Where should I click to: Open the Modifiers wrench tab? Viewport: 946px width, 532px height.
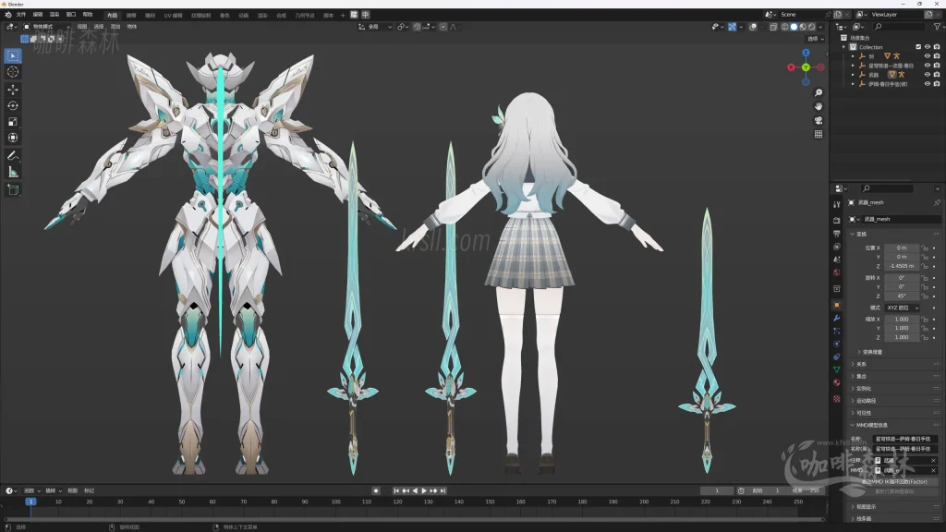point(837,318)
